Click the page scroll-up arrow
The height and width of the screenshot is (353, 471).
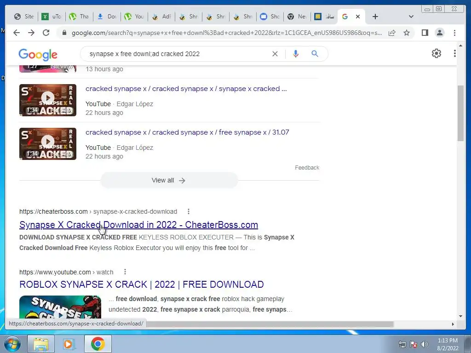click(x=461, y=46)
